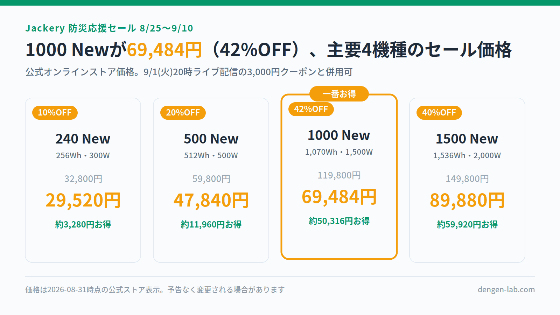Click the 公式オンラインストア価格 subtitle line

pos(189,72)
